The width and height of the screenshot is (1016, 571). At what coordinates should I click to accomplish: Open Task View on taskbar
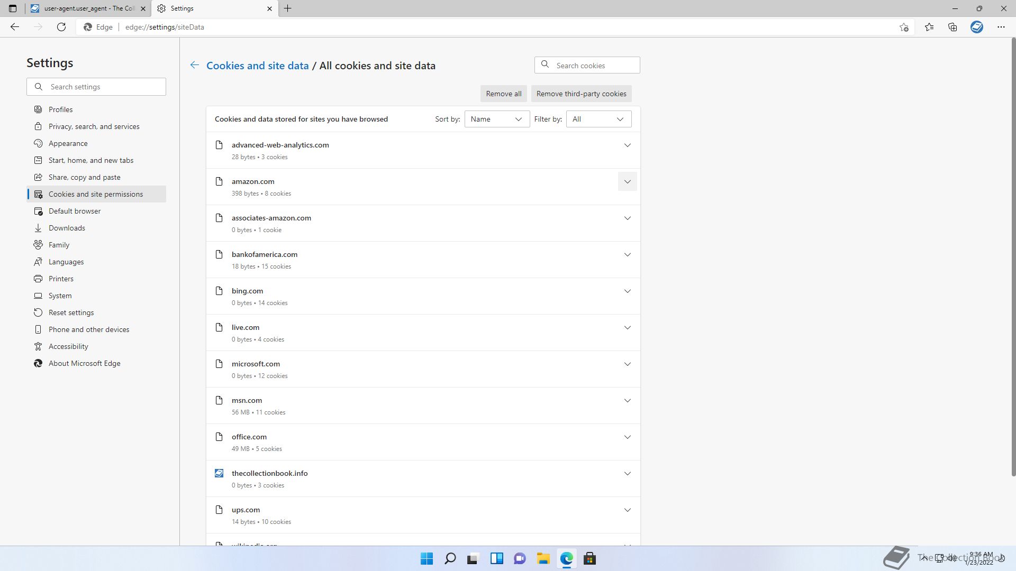click(473, 558)
